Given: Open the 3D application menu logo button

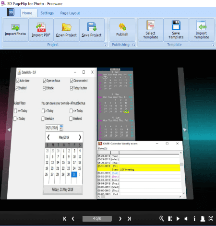Looking at the screenshot, I should click(x=11, y=12).
